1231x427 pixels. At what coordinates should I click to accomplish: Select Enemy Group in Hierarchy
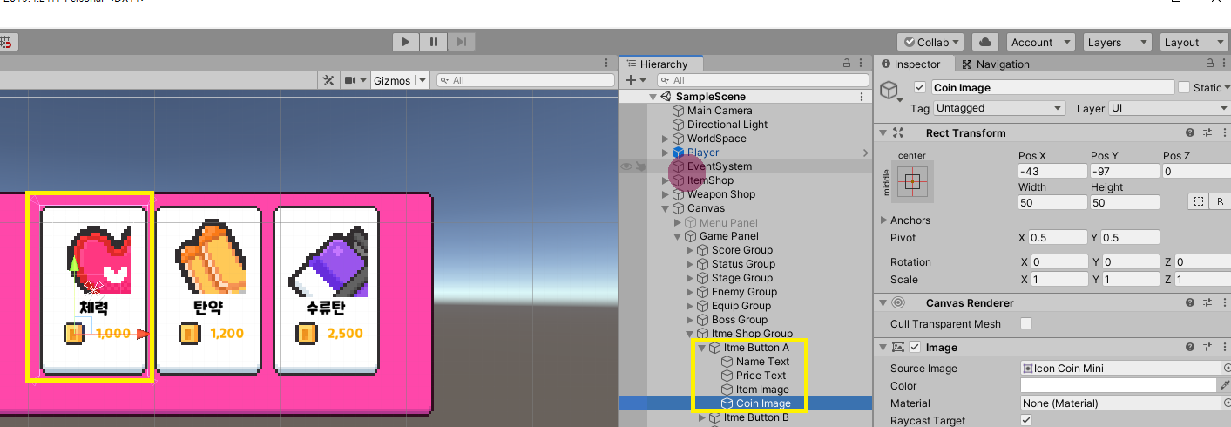pos(744,292)
